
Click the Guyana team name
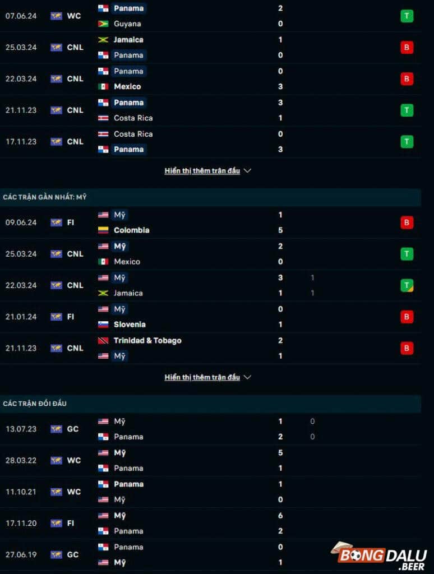pos(127,24)
